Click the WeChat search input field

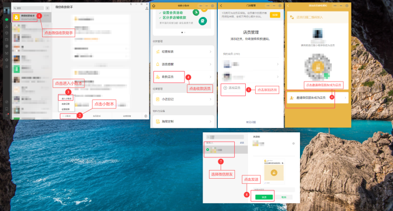tap(28, 8)
